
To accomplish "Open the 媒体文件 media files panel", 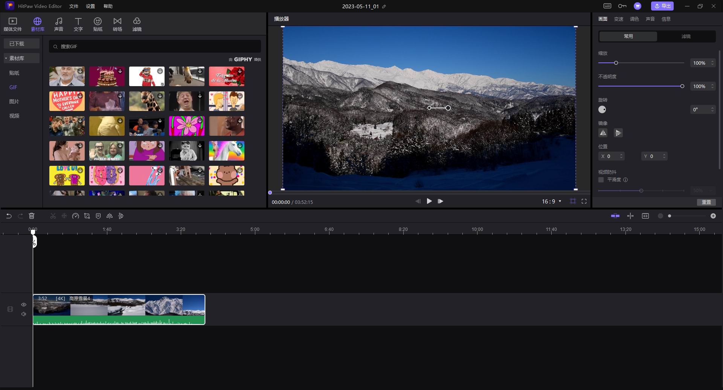I will (12, 24).
